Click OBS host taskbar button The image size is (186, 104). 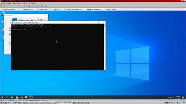81,103
